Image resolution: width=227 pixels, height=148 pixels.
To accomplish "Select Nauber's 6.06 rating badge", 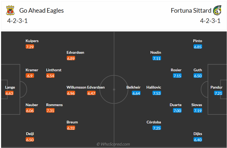I will 30,110.
